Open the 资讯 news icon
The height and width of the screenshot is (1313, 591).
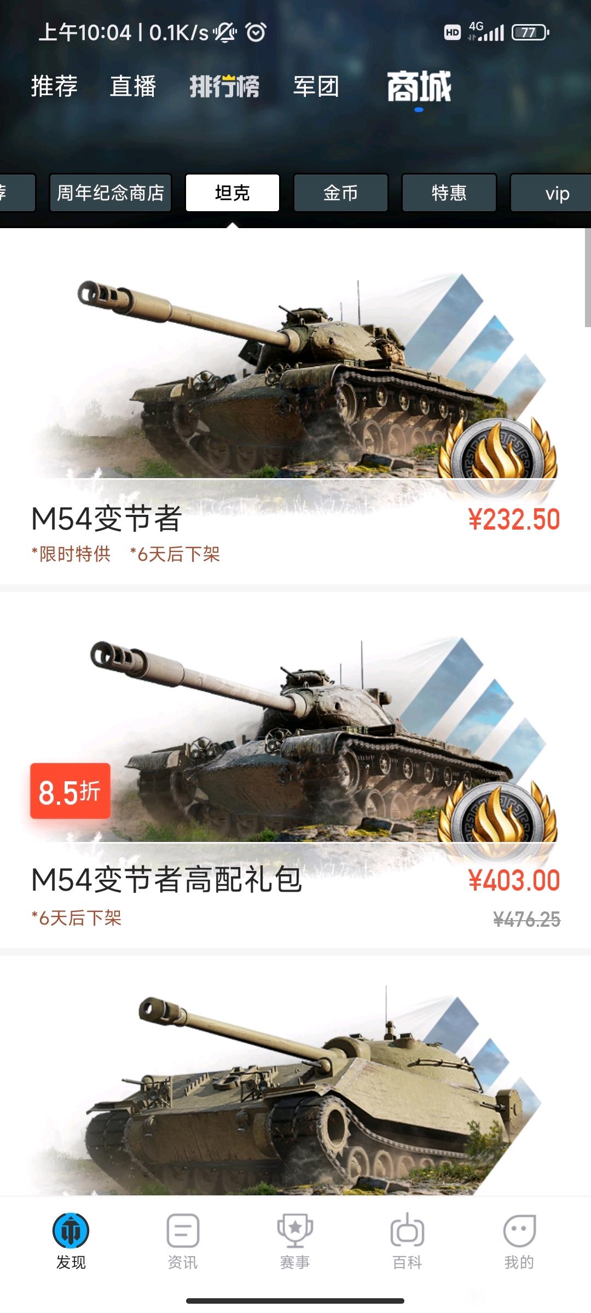click(183, 1230)
